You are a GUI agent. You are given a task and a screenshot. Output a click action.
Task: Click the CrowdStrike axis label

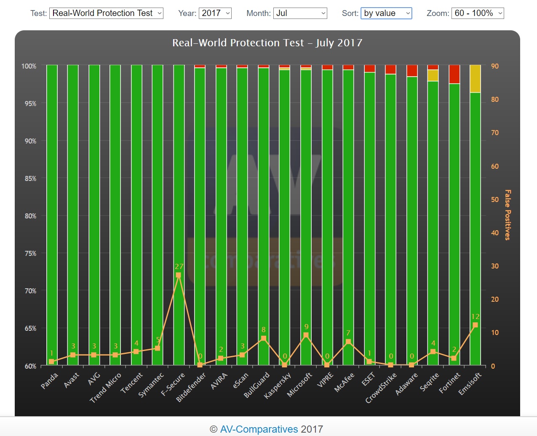point(381,388)
